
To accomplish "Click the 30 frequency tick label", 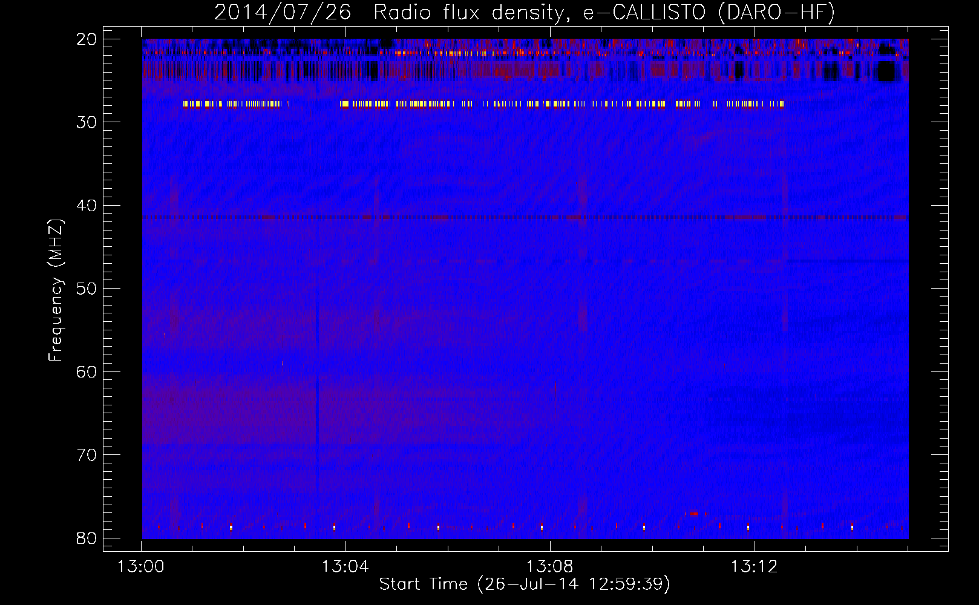I will (x=87, y=122).
